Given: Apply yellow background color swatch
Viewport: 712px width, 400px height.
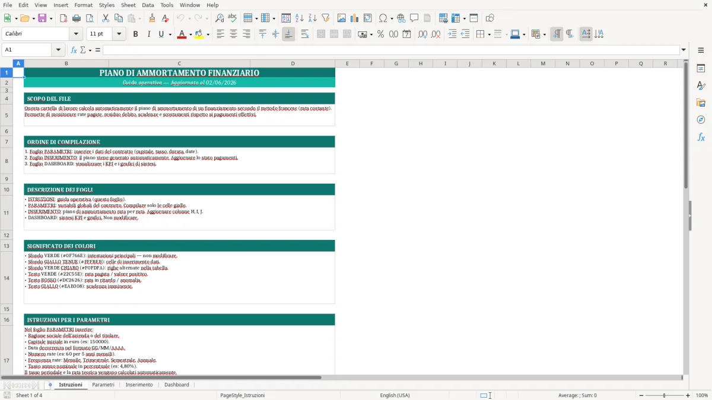Looking at the screenshot, I should [x=199, y=34].
